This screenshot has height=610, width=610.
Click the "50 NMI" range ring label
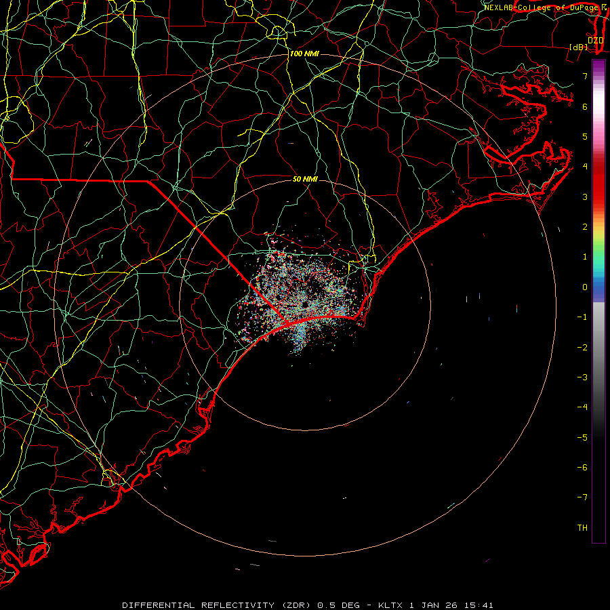pyautogui.click(x=305, y=179)
